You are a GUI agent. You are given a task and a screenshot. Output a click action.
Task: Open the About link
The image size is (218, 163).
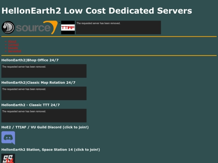tap(12, 41)
